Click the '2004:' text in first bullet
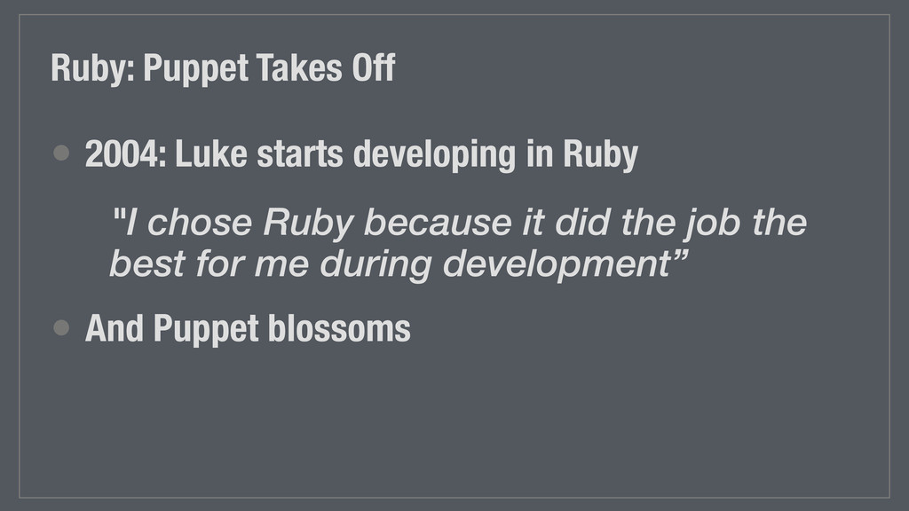This screenshot has height=511, width=909. point(126,154)
